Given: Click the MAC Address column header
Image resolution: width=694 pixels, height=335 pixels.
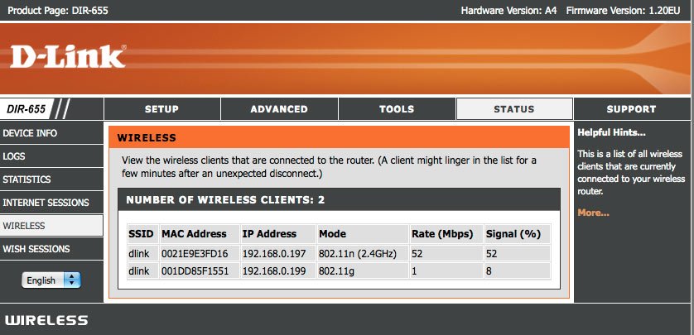Looking at the screenshot, I should 199,234.
